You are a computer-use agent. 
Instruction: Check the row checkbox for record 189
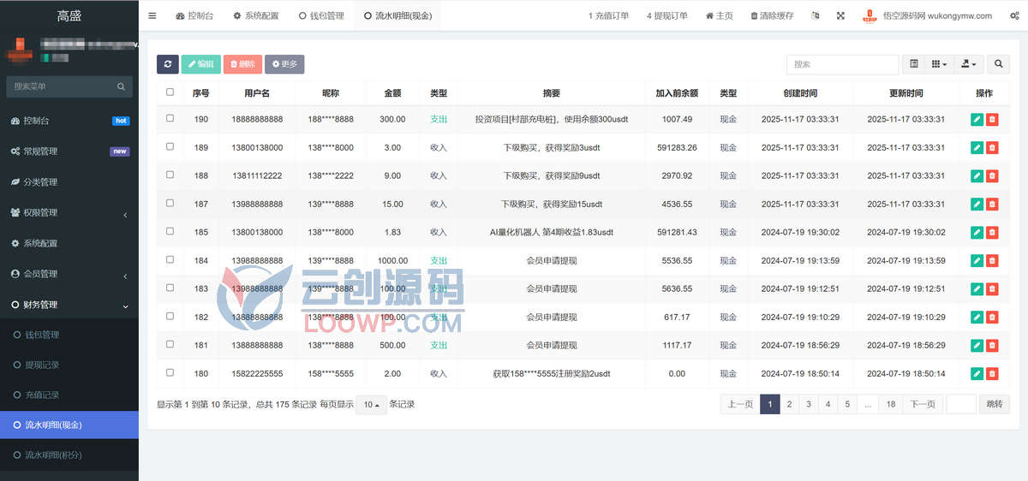pyautogui.click(x=170, y=146)
